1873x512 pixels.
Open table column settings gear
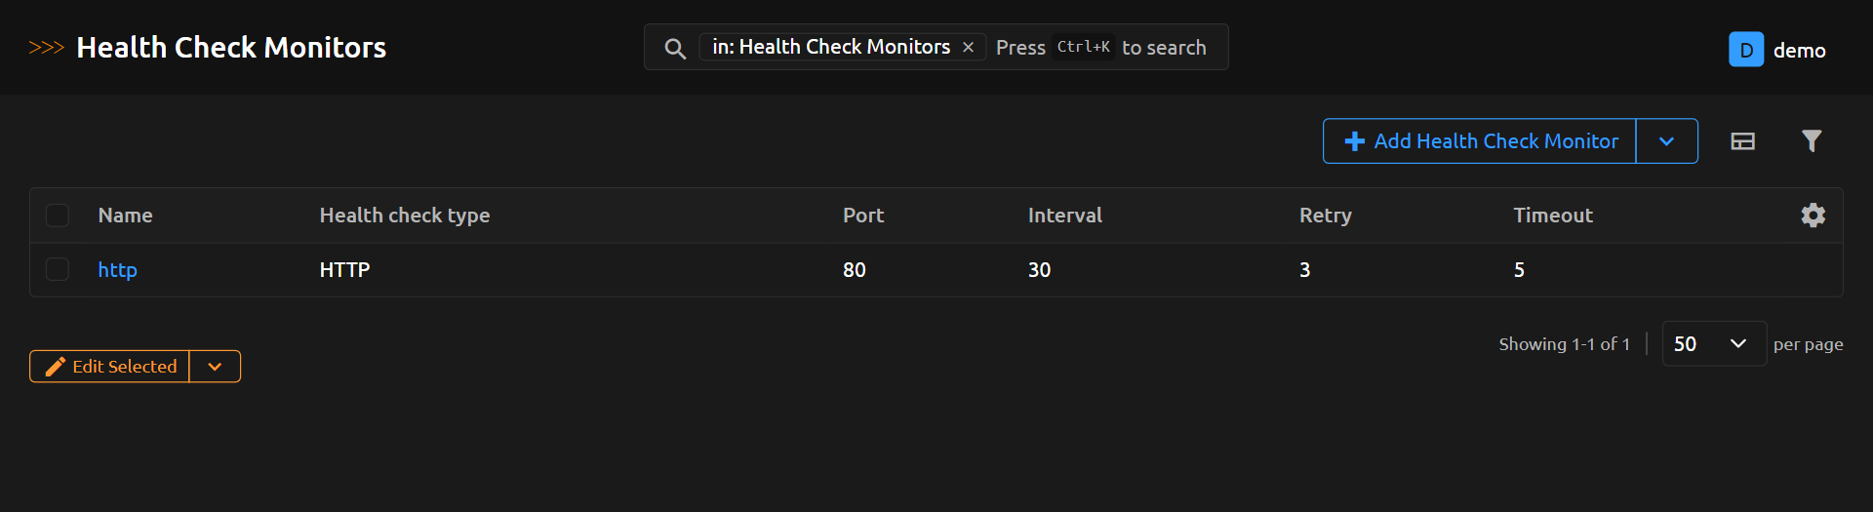point(1813,216)
